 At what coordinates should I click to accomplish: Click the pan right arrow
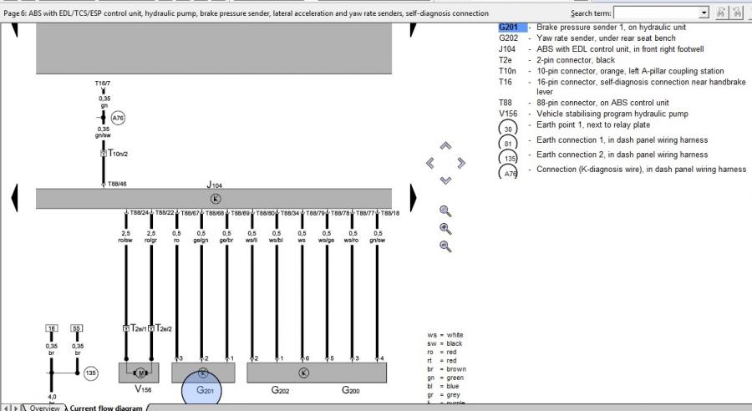click(x=461, y=163)
